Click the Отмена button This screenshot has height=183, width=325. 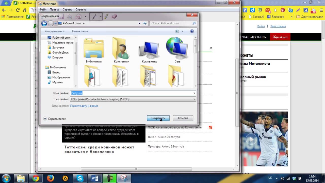click(183, 118)
